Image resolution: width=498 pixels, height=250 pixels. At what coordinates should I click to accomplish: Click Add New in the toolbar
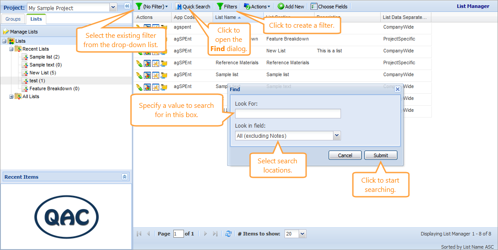[x=291, y=6]
